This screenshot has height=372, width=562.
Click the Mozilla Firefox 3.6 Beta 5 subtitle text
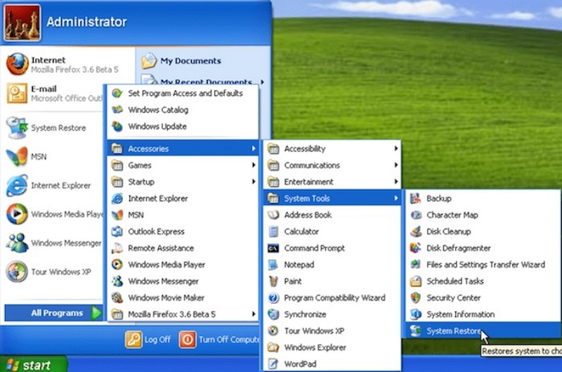[x=74, y=69]
